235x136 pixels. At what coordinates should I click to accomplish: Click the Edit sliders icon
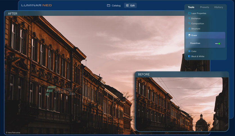127,6
